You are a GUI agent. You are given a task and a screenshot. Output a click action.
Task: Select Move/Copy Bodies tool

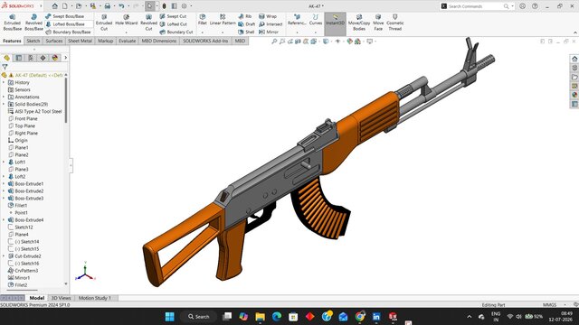[359, 23]
